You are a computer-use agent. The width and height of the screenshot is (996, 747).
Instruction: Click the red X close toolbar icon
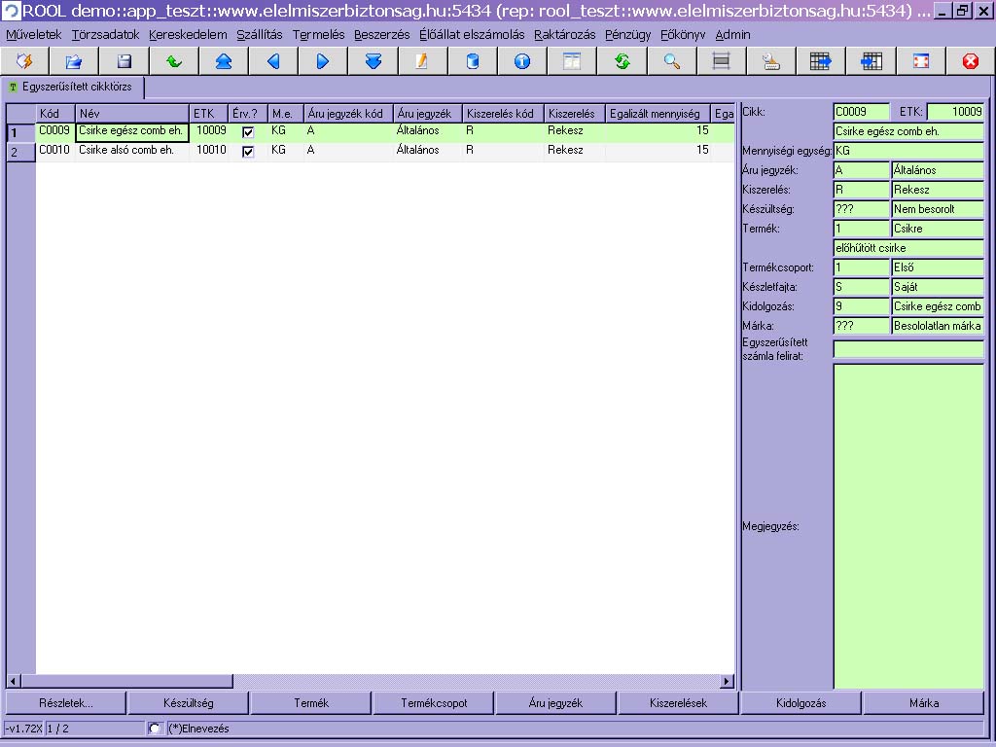click(970, 61)
